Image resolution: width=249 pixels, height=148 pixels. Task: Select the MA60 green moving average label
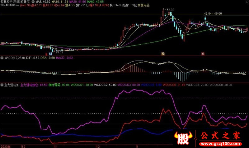pos(96,2)
